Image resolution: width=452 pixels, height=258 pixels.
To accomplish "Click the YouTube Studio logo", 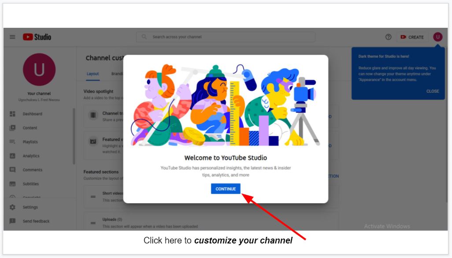I will coord(37,37).
